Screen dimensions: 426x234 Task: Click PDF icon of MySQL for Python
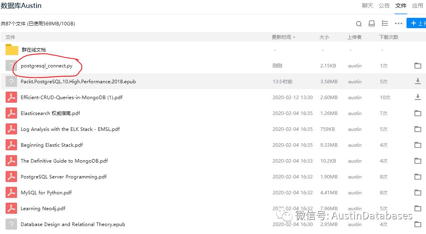(x=11, y=192)
